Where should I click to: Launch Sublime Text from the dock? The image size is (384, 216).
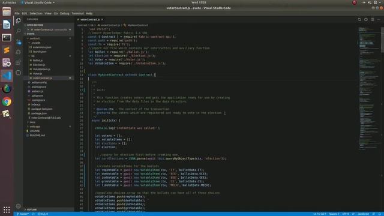pyautogui.click(x=7, y=50)
